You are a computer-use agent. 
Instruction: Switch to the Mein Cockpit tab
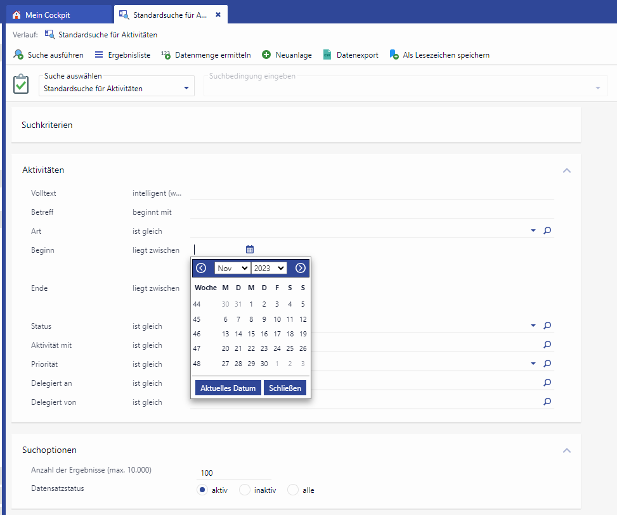(48, 15)
